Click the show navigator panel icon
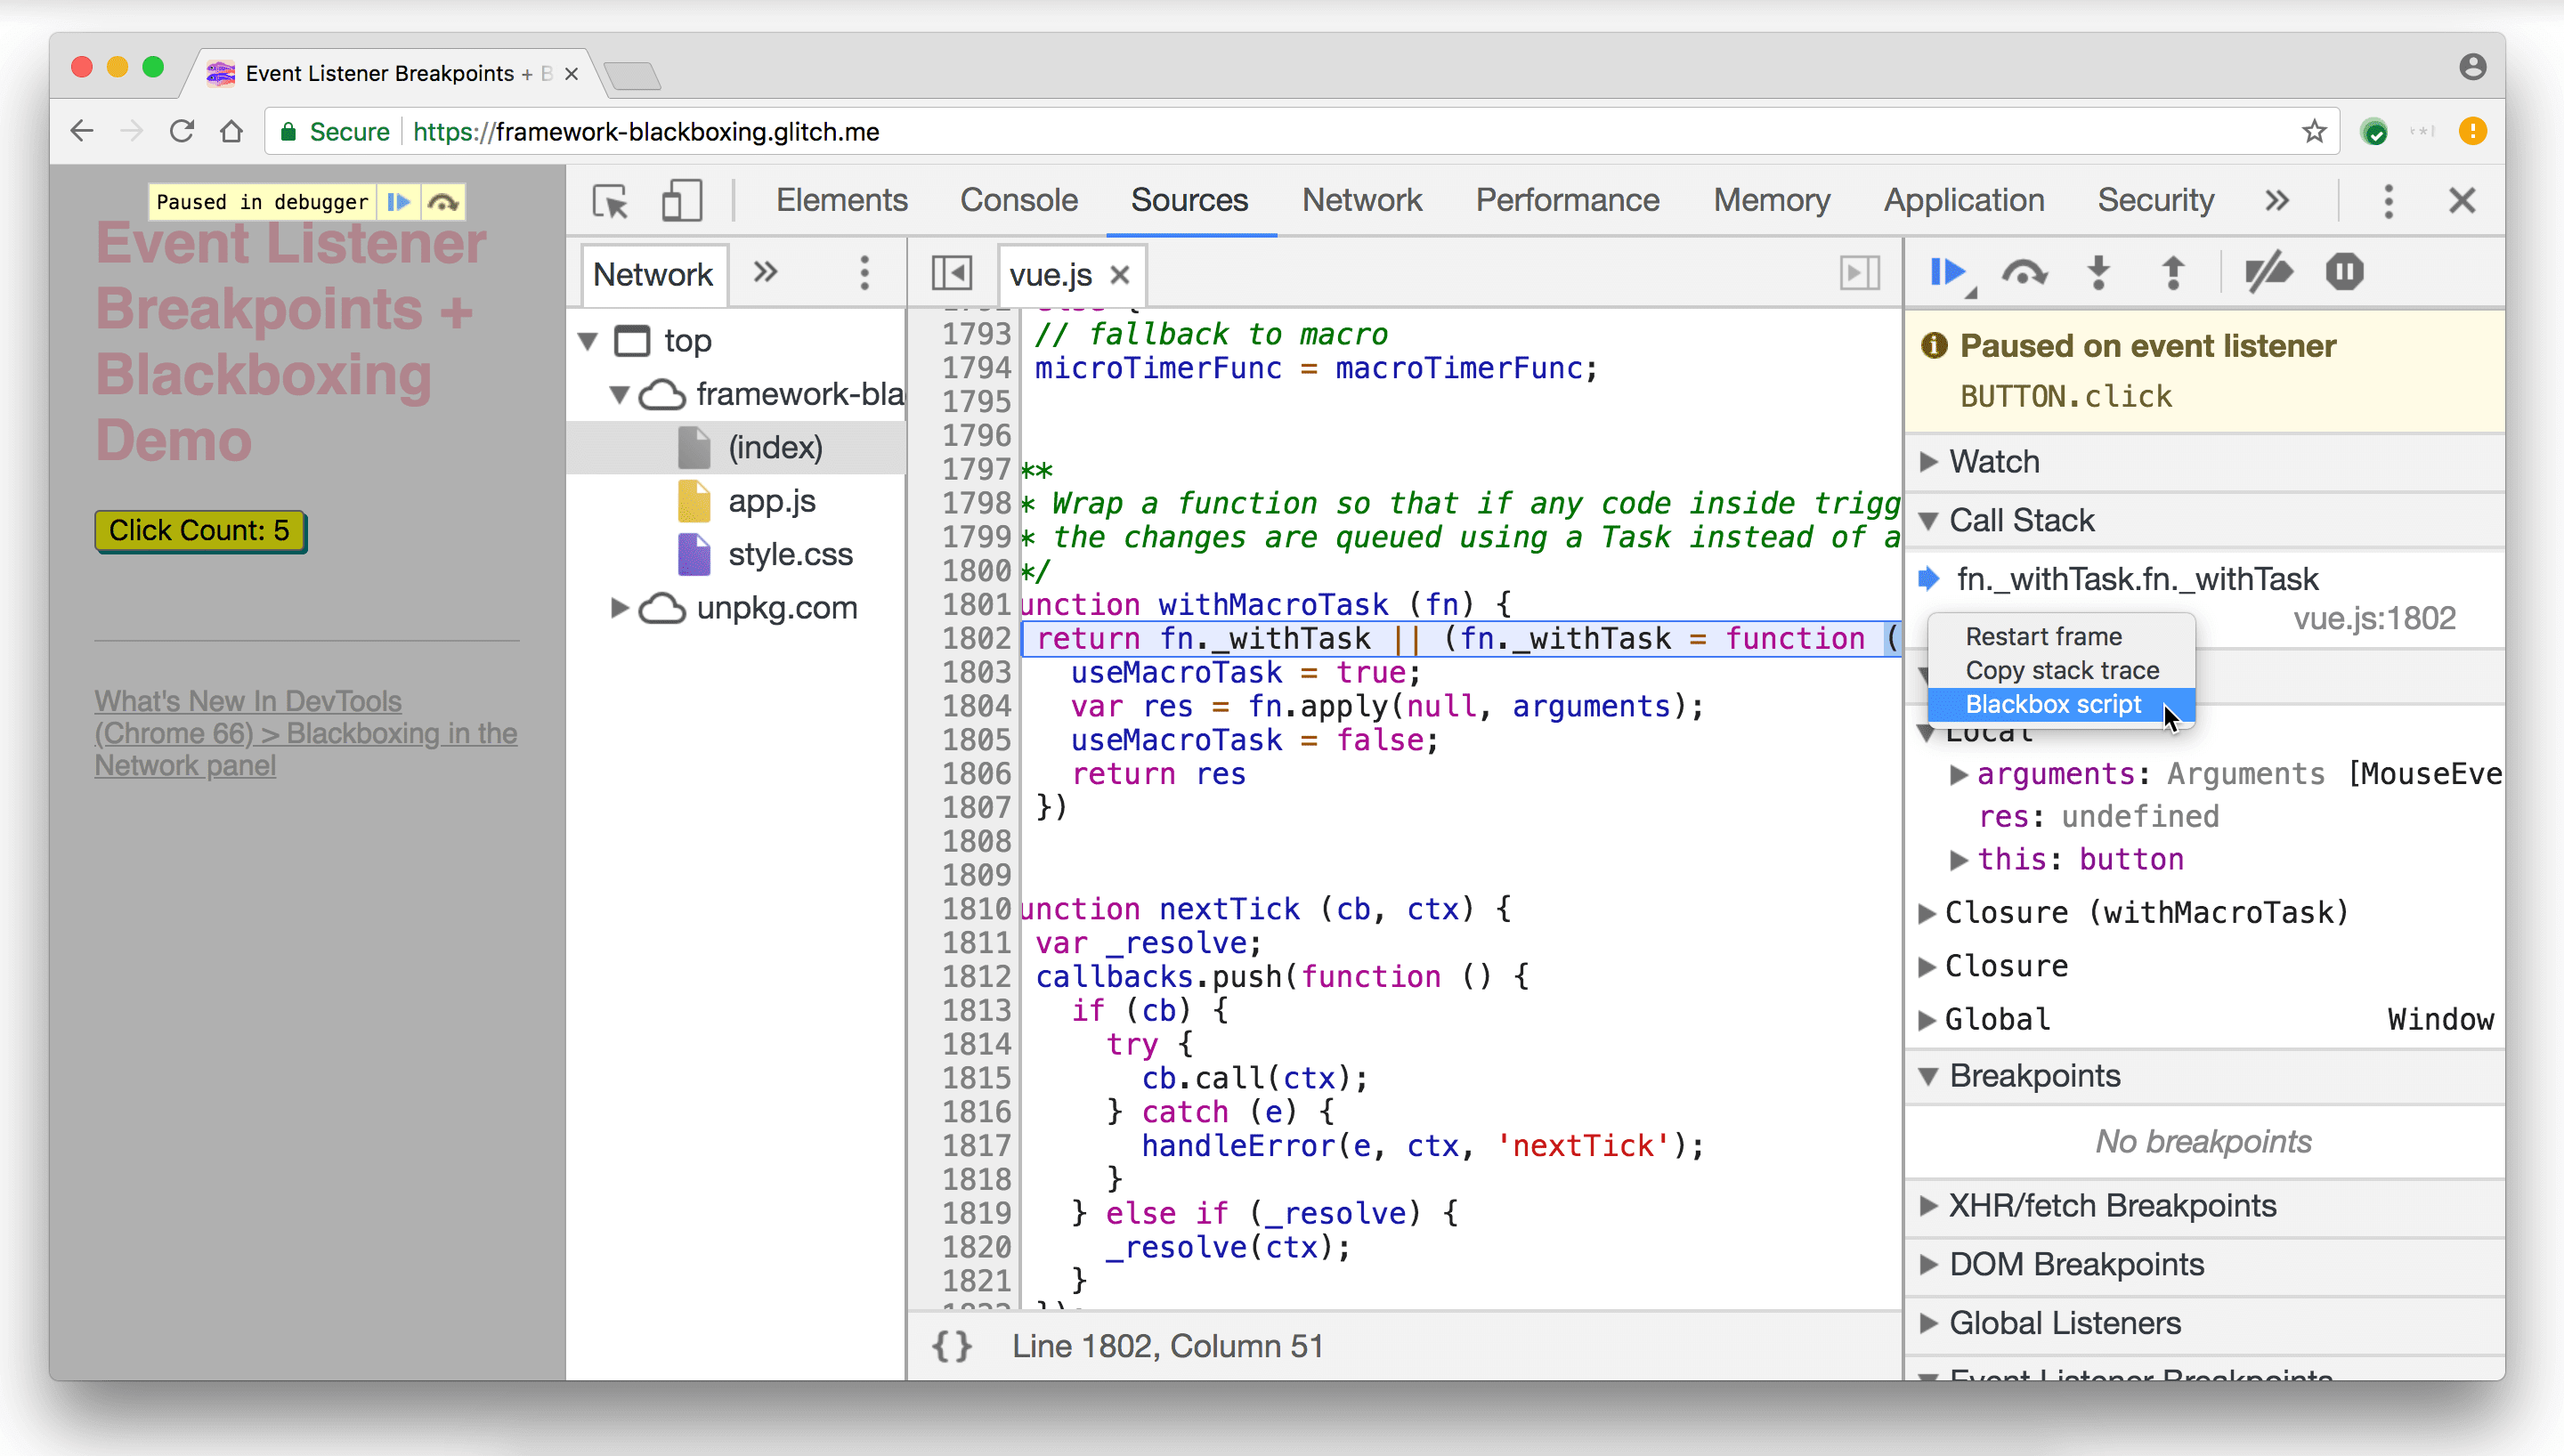This screenshot has width=2564, height=1456. (951, 275)
